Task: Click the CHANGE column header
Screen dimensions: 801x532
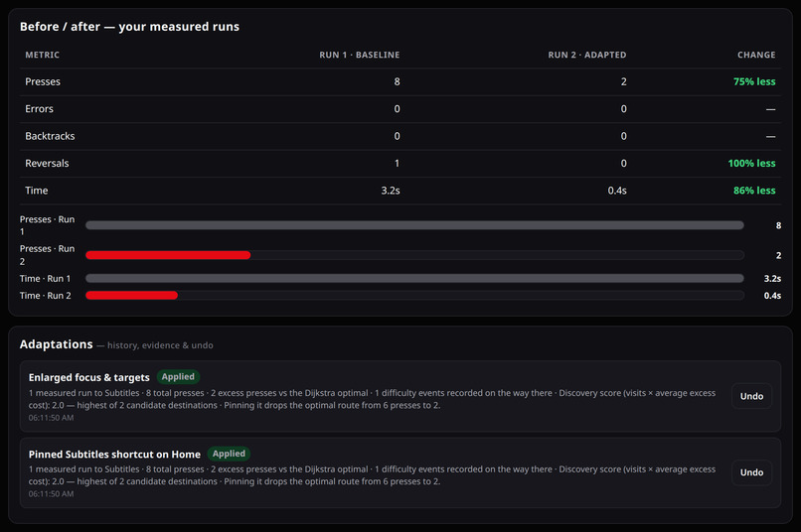Action: click(756, 55)
